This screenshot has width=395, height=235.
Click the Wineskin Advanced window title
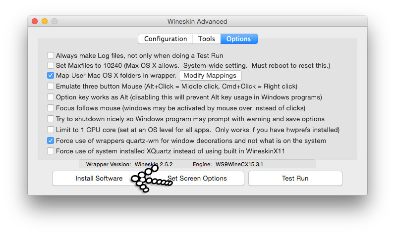197,21
